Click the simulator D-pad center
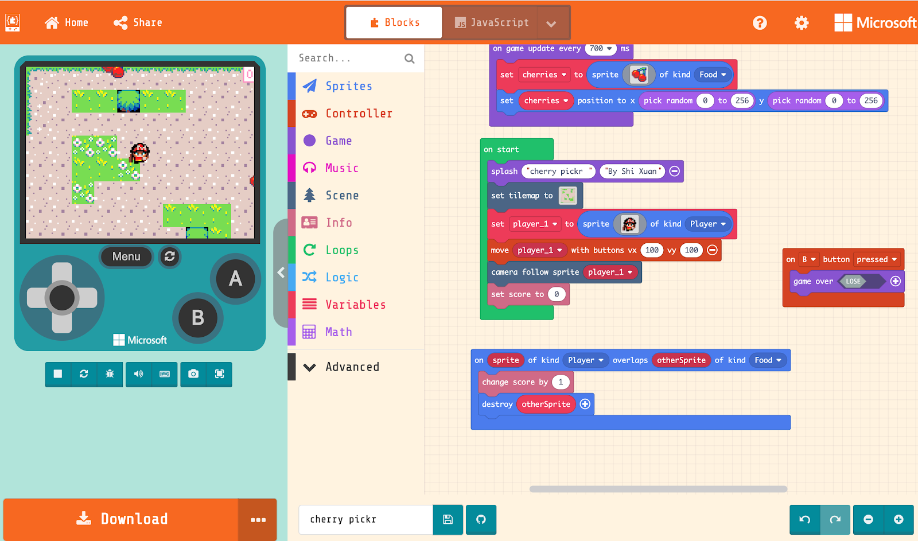The height and width of the screenshot is (541, 918). (x=62, y=298)
